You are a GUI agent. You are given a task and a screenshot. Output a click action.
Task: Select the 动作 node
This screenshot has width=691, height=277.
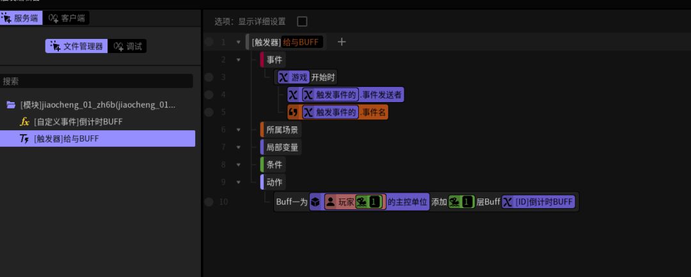pyautogui.click(x=273, y=182)
